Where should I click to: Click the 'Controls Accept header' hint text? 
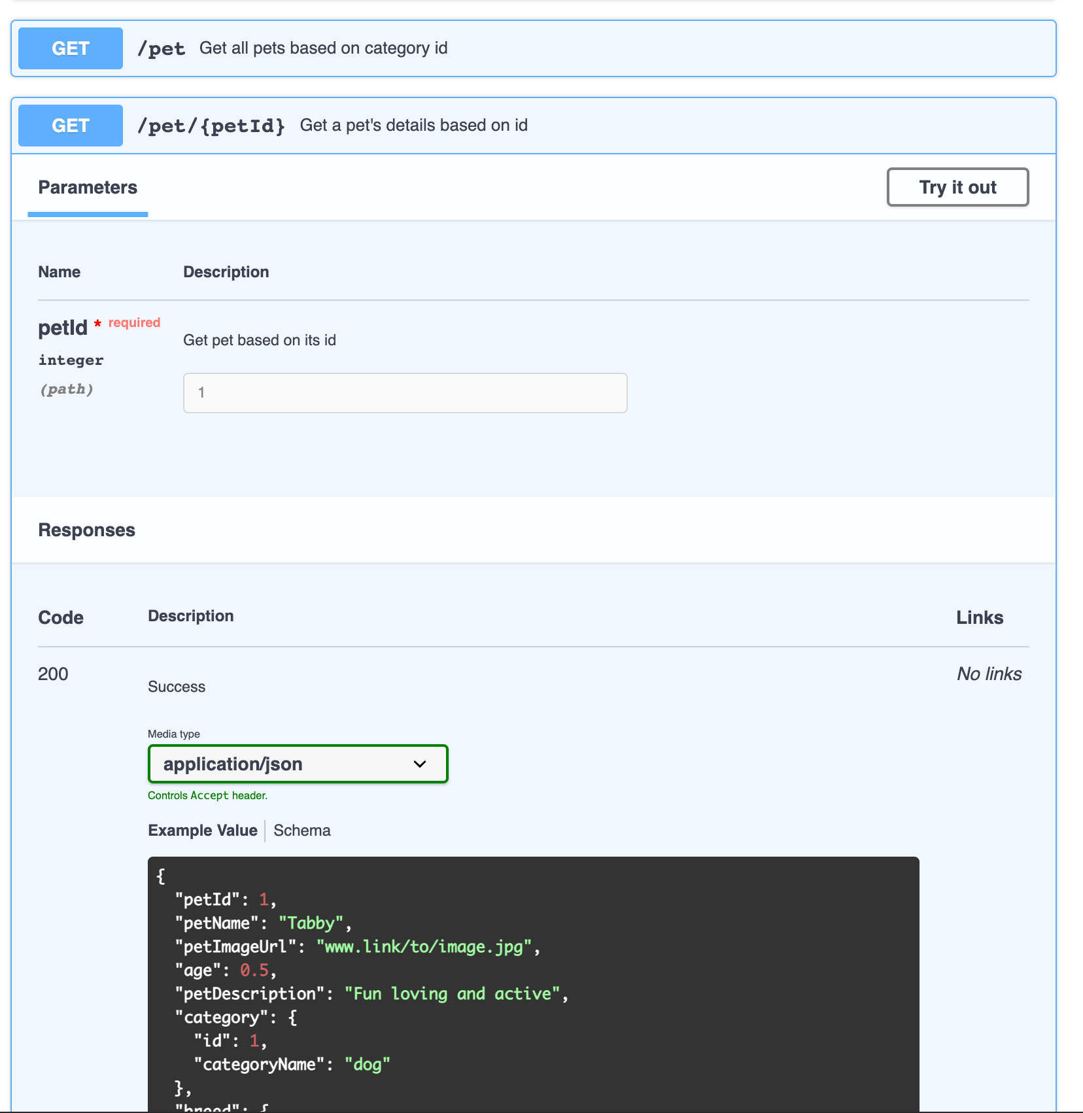[207, 795]
